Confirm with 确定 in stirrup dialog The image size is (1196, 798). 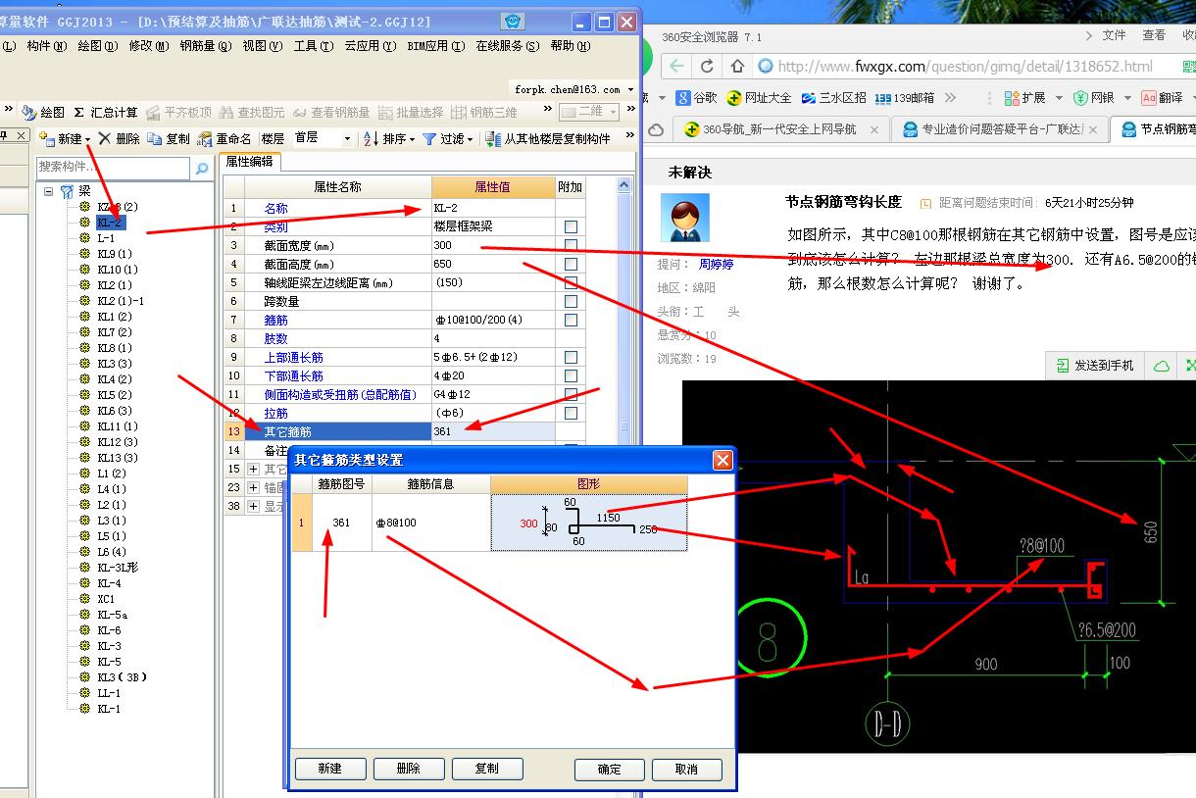pos(609,770)
